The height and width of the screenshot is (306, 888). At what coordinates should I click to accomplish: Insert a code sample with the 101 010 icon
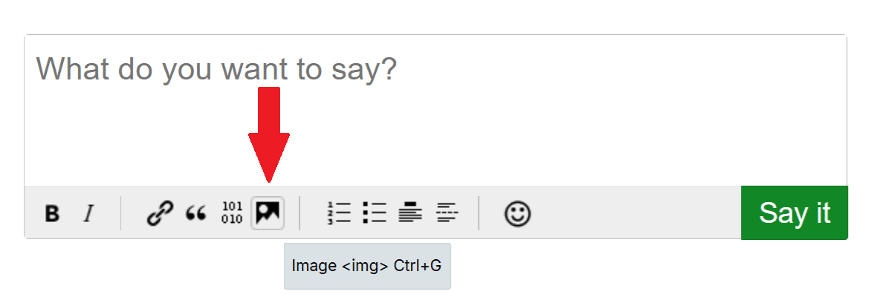pyautogui.click(x=232, y=213)
